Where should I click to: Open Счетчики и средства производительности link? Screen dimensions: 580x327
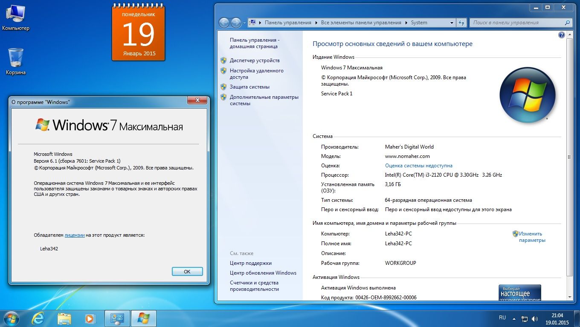point(254,286)
